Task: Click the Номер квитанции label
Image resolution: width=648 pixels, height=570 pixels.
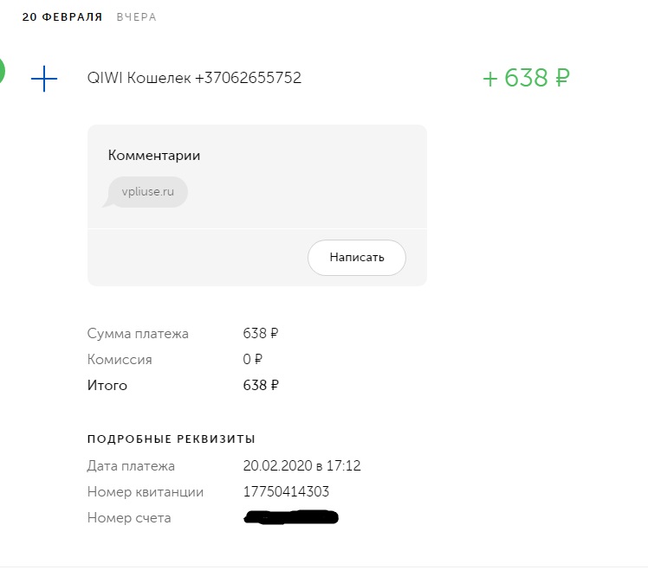Action: pyautogui.click(x=146, y=492)
